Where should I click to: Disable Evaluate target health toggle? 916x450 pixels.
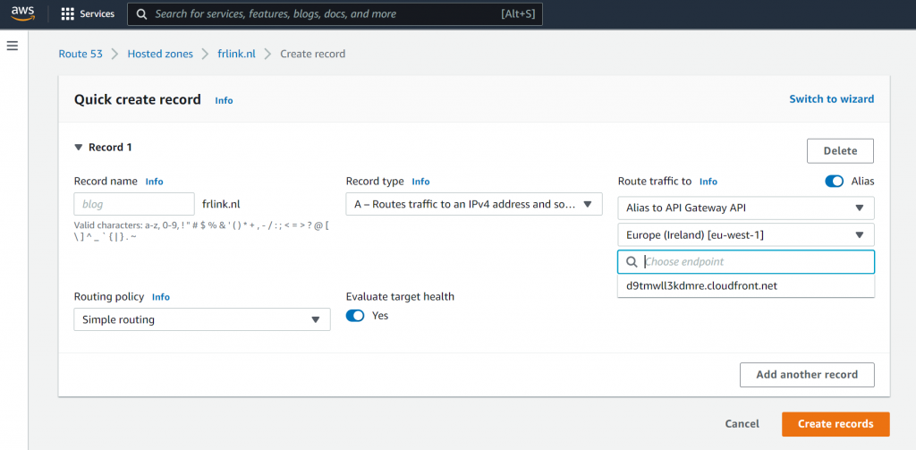click(355, 316)
